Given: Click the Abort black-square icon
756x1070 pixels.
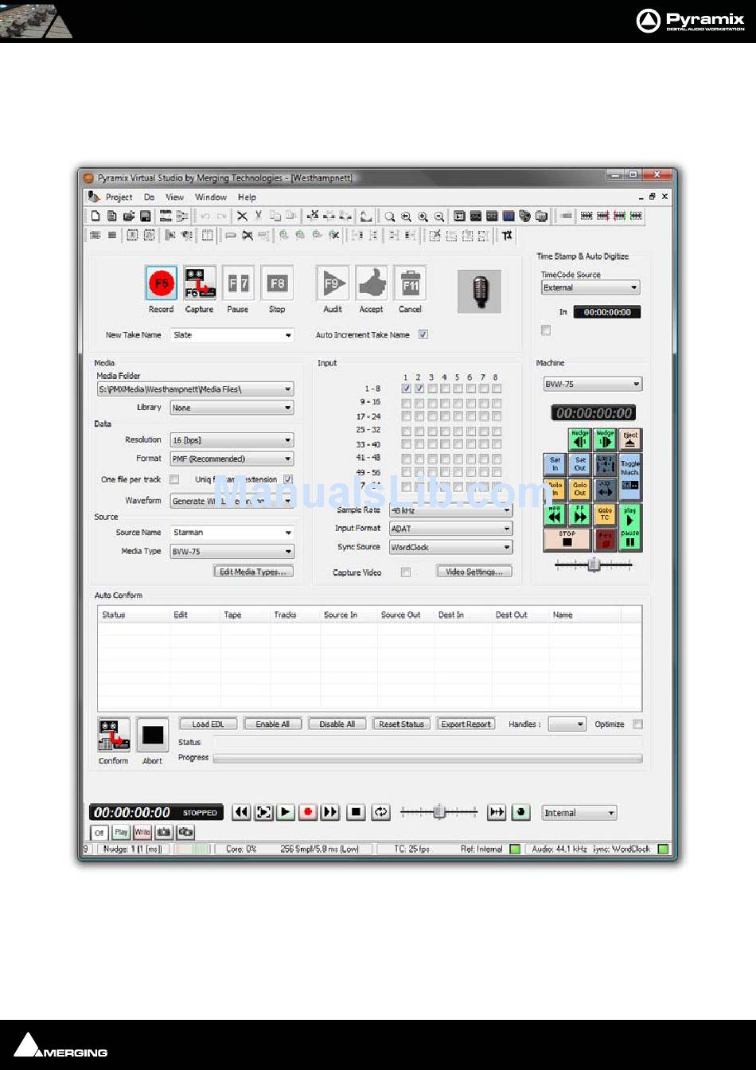Looking at the screenshot, I should click(x=153, y=735).
